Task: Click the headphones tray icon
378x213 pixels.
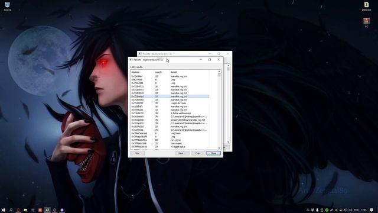Action: coord(341,210)
